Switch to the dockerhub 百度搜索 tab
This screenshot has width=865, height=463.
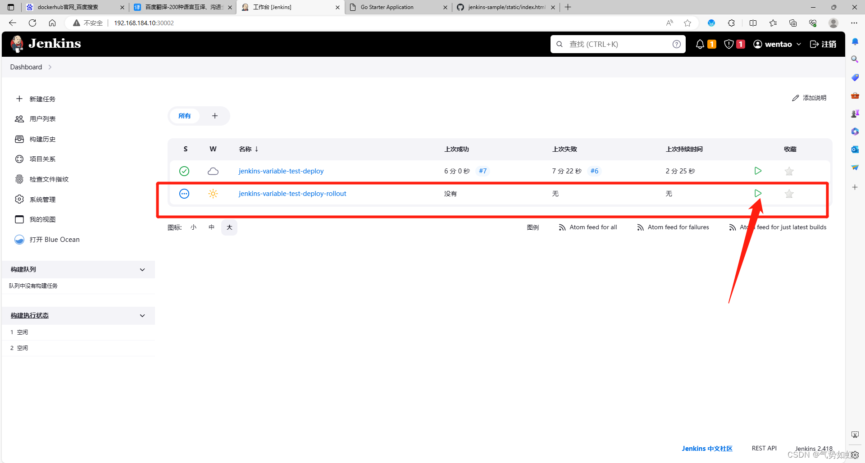click(75, 7)
